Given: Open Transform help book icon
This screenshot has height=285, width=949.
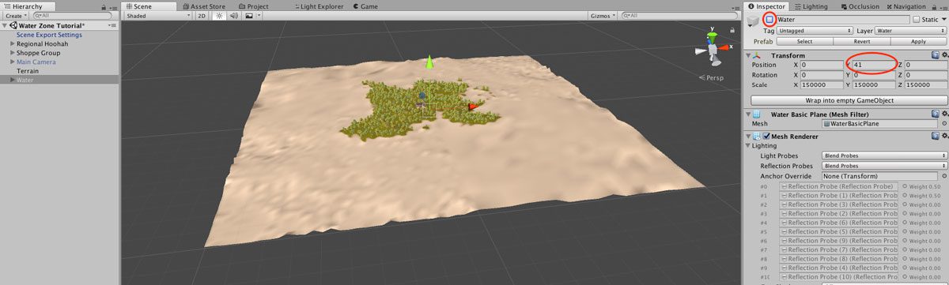Looking at the screenshot, I should pos(935,55).
